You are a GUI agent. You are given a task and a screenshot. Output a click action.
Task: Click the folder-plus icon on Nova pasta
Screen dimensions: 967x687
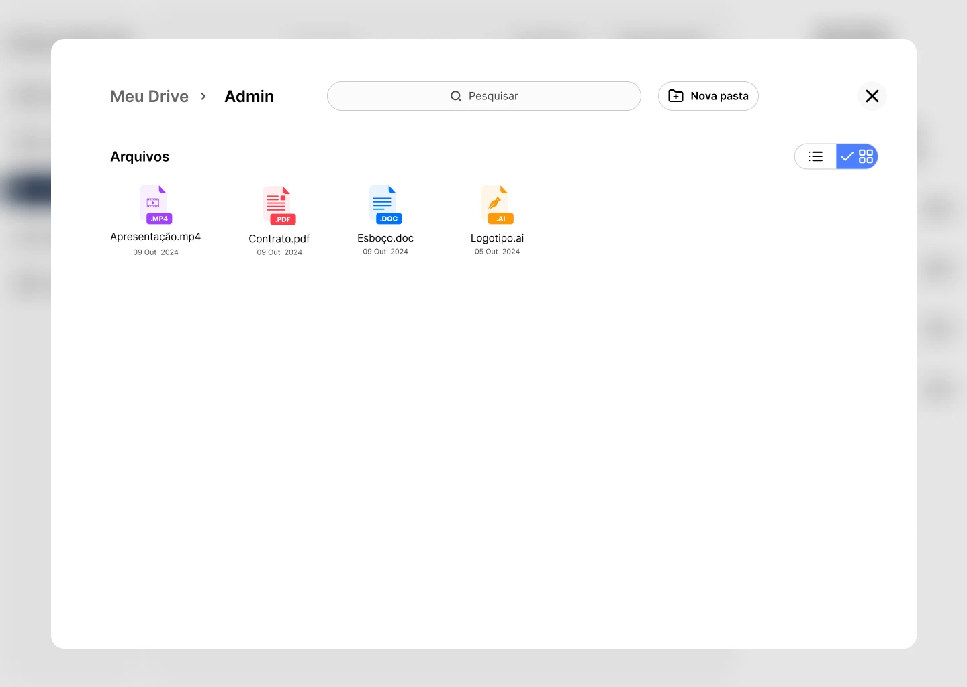(676, 96)
